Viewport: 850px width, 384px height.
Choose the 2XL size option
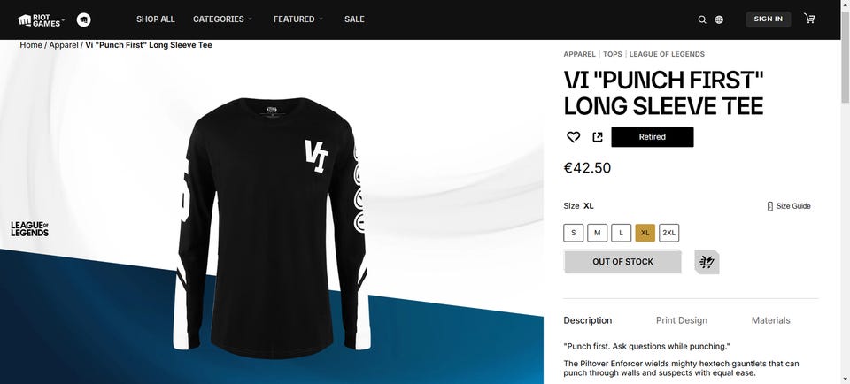pos(669,233)
